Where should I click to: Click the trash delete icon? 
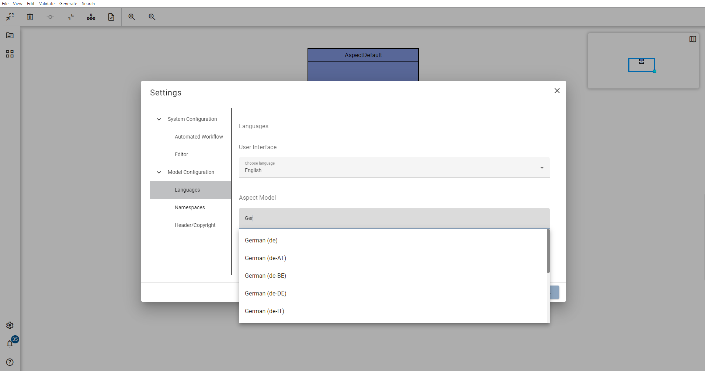pos(30,17)
